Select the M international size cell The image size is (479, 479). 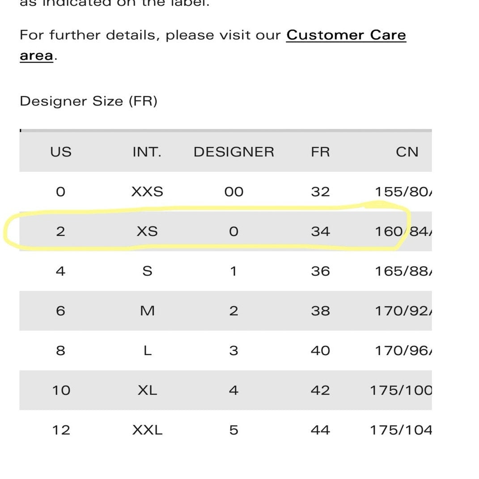[x=147, y=311]
